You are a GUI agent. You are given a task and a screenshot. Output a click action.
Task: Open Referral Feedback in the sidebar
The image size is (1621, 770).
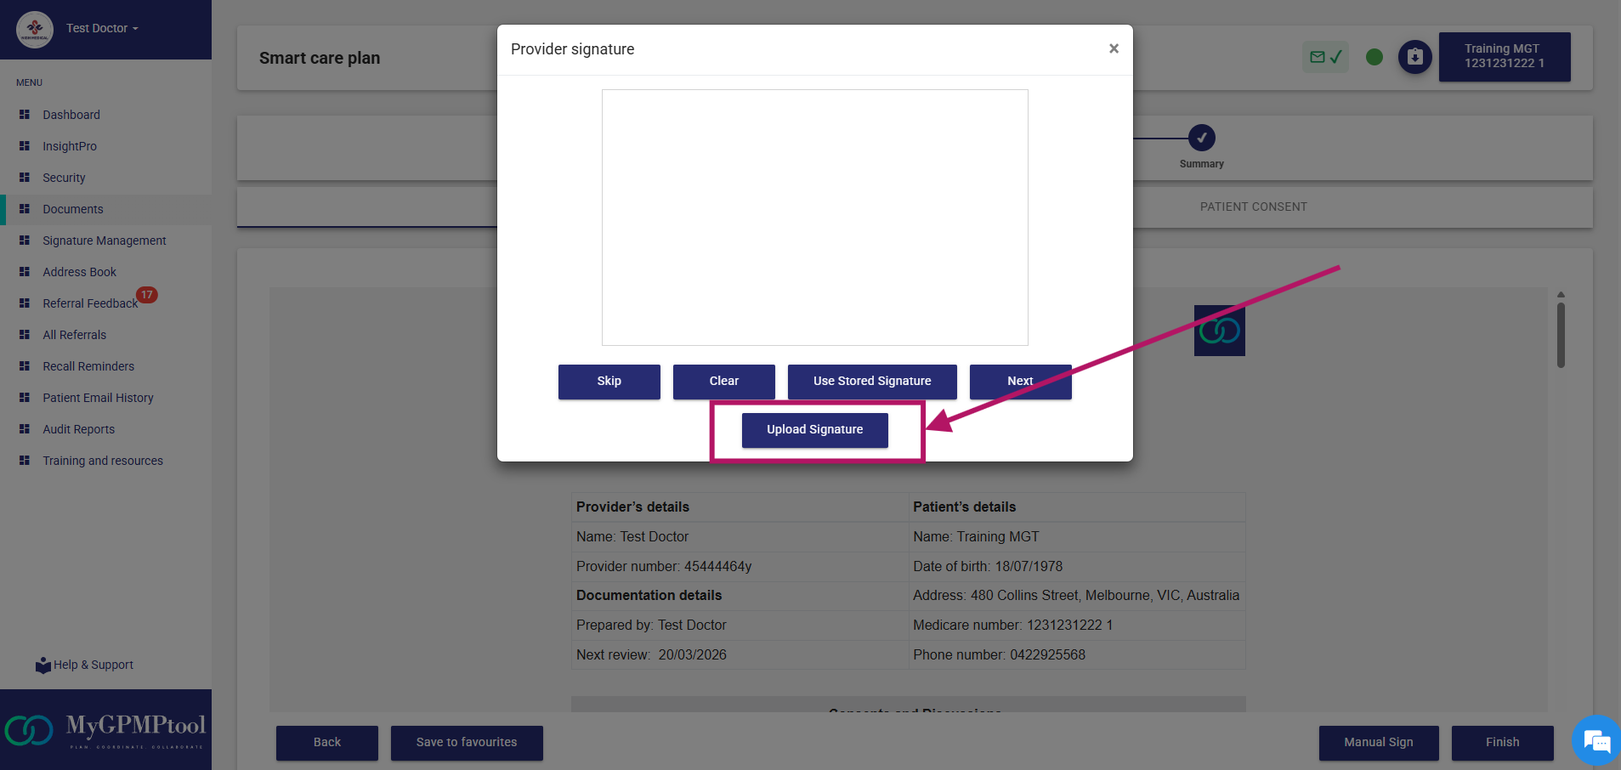click(x=89, y=303)
